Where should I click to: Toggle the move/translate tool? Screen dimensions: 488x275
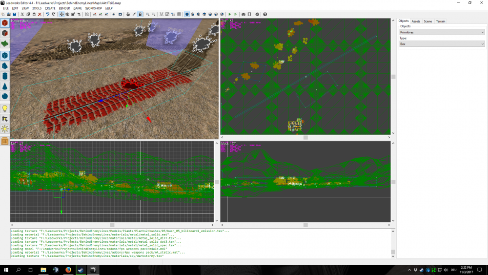tap(61, 14)
